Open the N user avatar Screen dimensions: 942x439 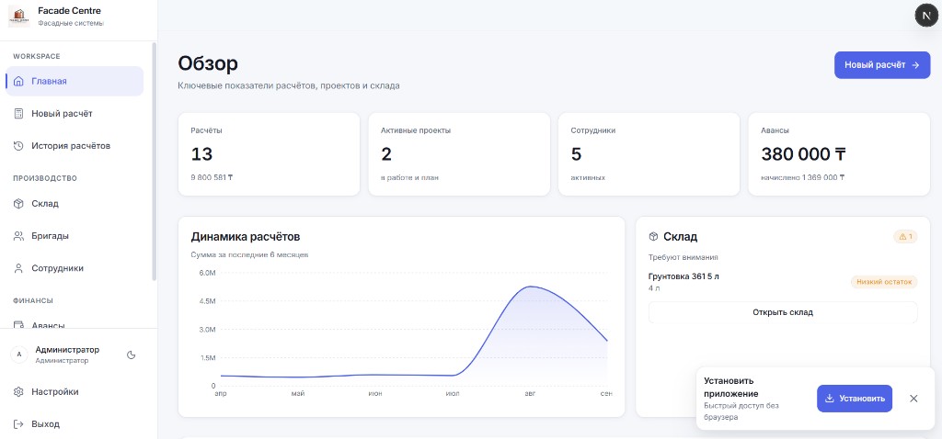click(925, 15)
